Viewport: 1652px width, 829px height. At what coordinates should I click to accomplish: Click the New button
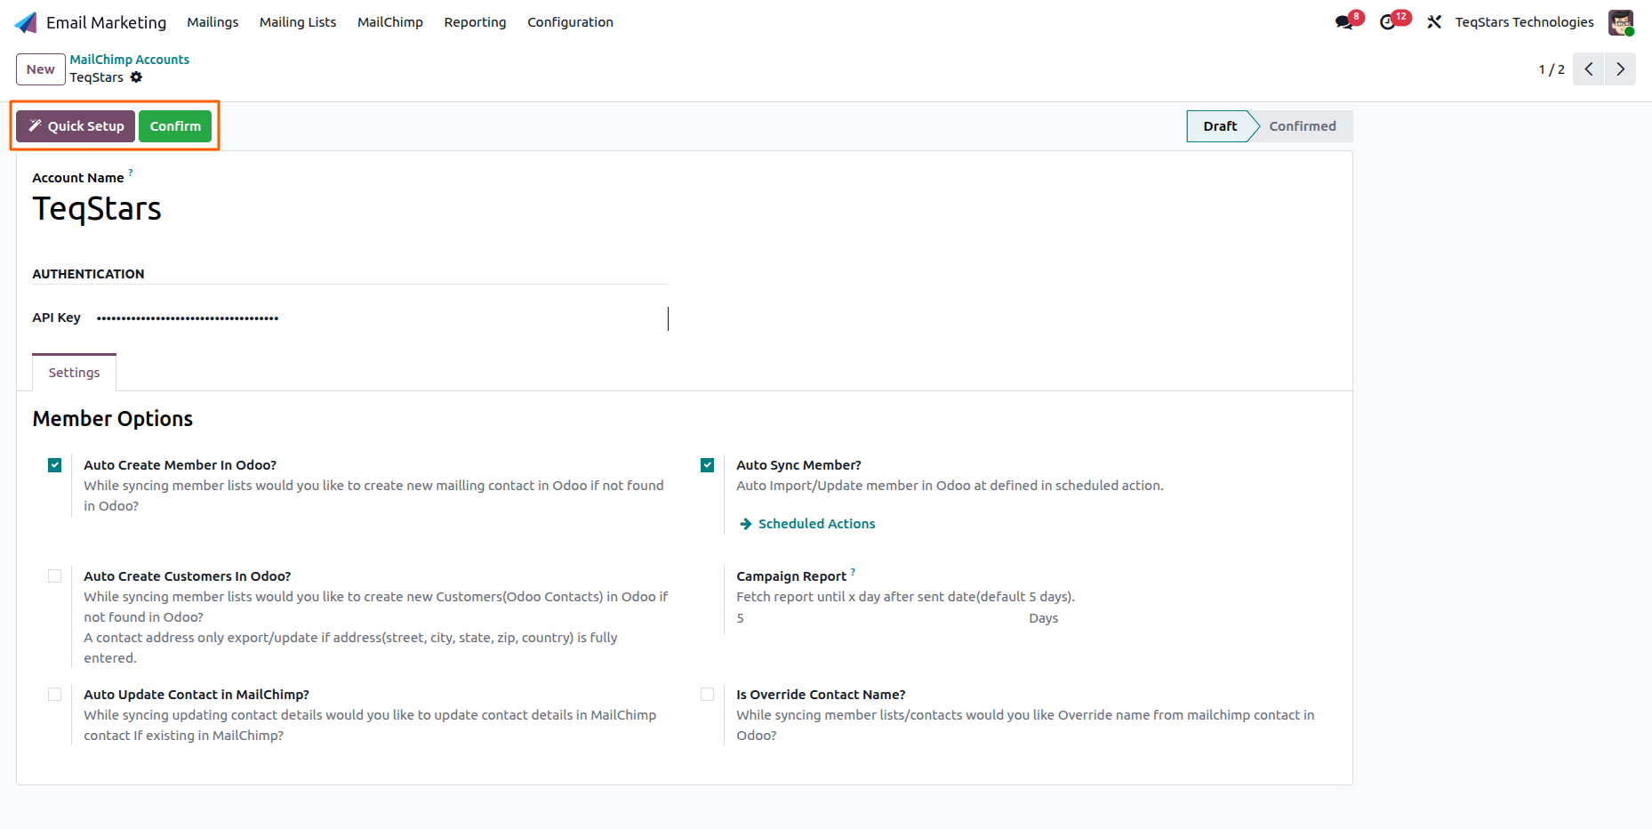click(x=41, y=69)
